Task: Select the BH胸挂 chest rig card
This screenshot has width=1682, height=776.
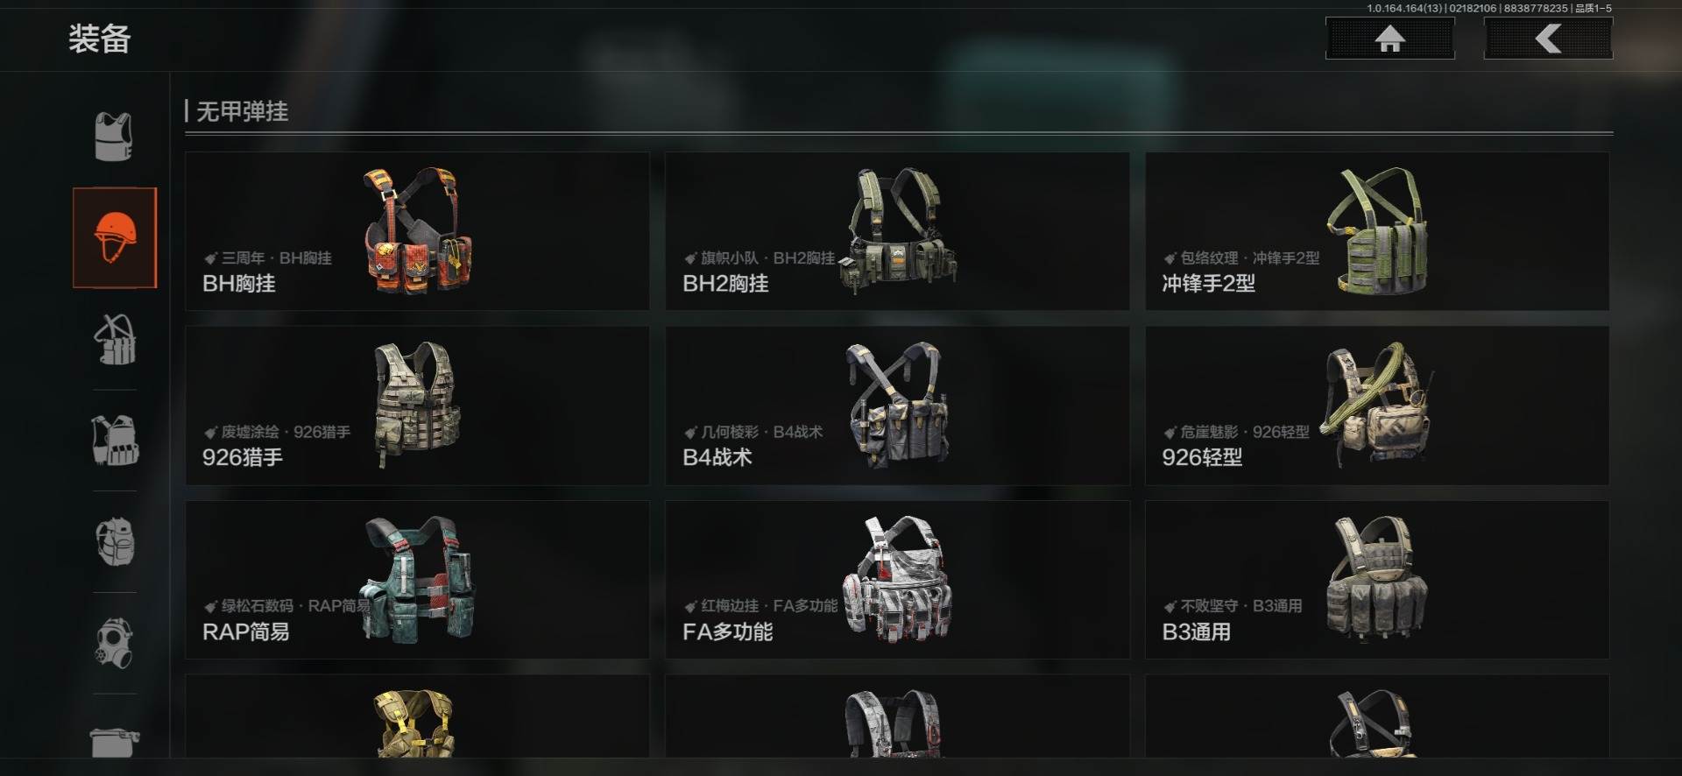Action: coord(417,231)
